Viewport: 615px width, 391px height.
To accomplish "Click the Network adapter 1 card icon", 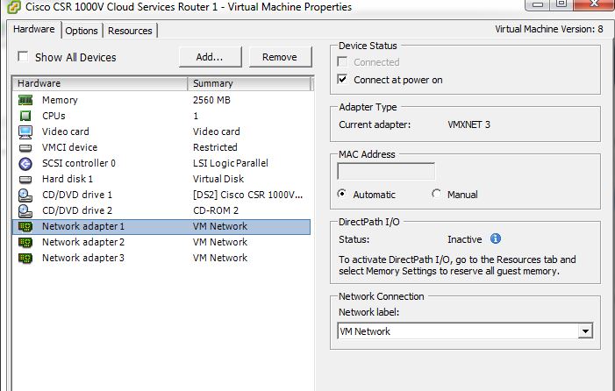I will tap(25, 226).
